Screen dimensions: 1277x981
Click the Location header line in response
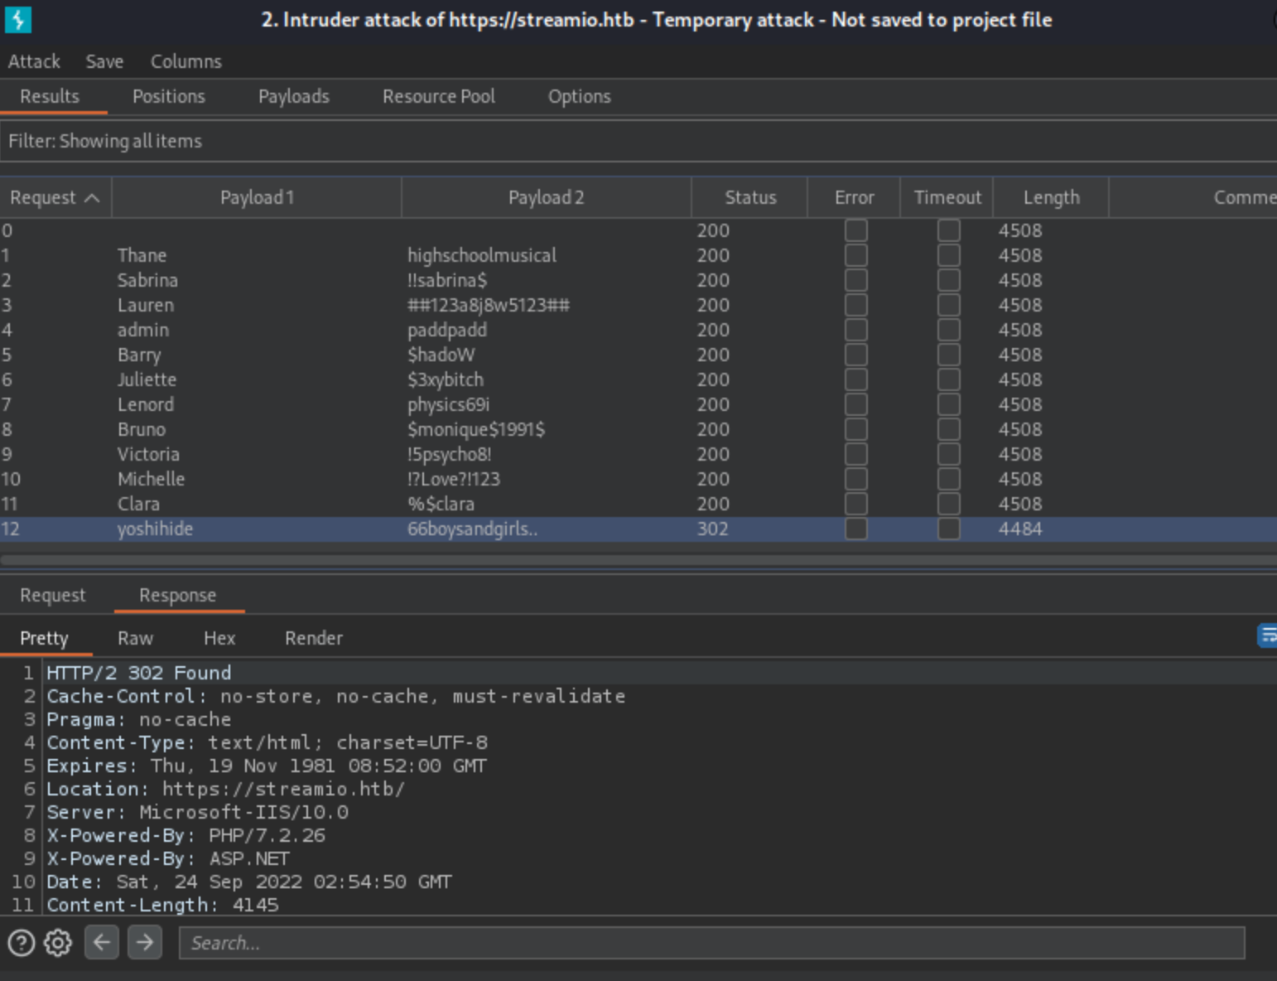point(225,789)
